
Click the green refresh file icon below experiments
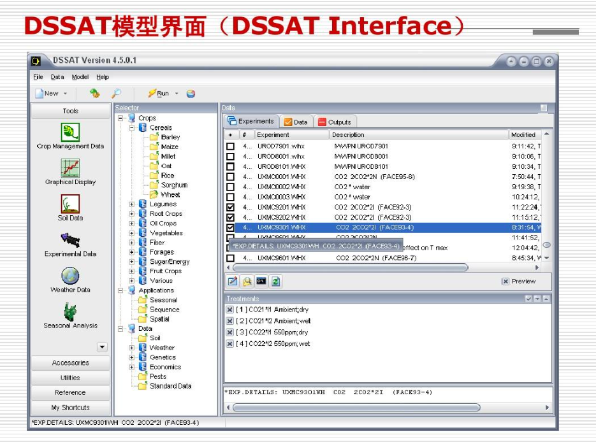point(275,281)
